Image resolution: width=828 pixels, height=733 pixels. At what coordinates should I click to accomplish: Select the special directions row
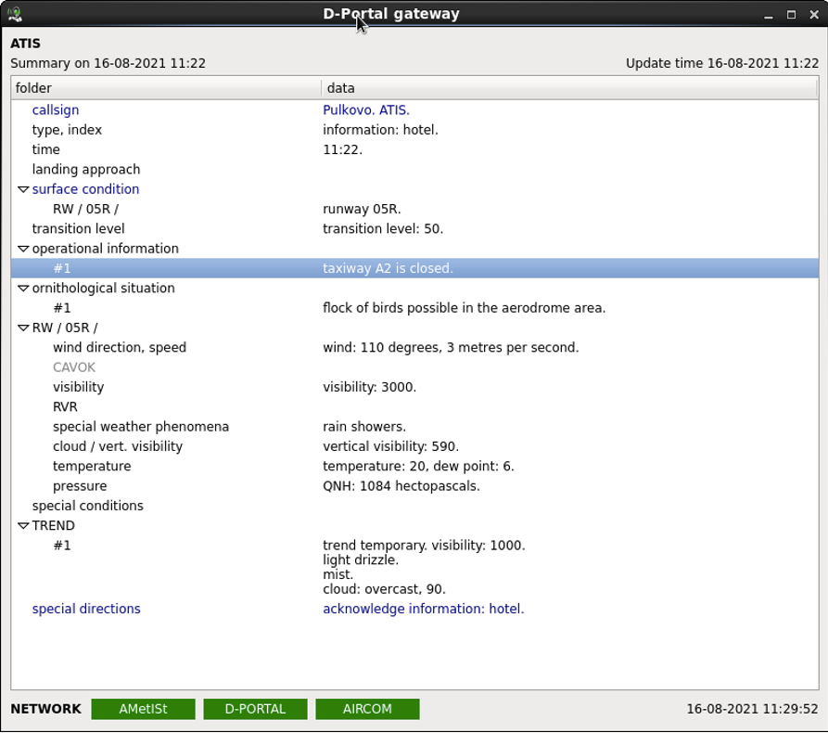coord(86,610)
